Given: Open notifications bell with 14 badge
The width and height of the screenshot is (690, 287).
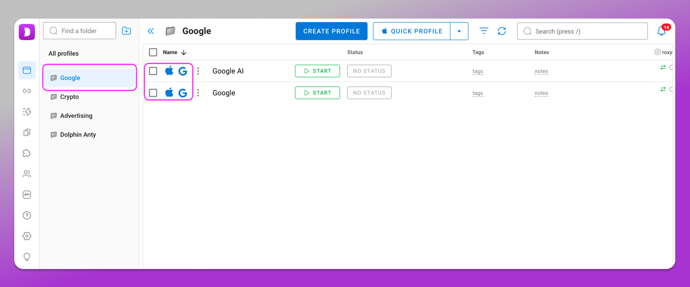Looking at the screenshot, I should (662, 31).
